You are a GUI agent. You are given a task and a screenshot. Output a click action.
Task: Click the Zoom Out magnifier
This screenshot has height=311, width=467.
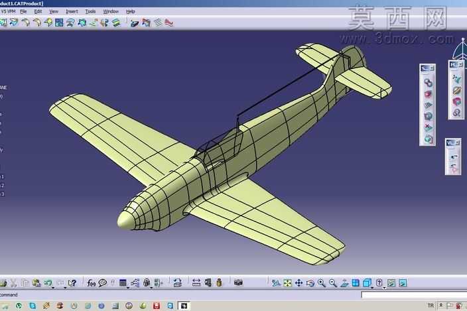pyautogui.click(x=333, y=282)
